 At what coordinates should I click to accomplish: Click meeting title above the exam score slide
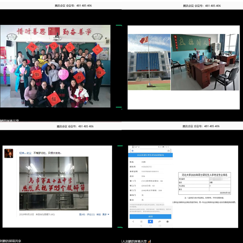(201, 126)
